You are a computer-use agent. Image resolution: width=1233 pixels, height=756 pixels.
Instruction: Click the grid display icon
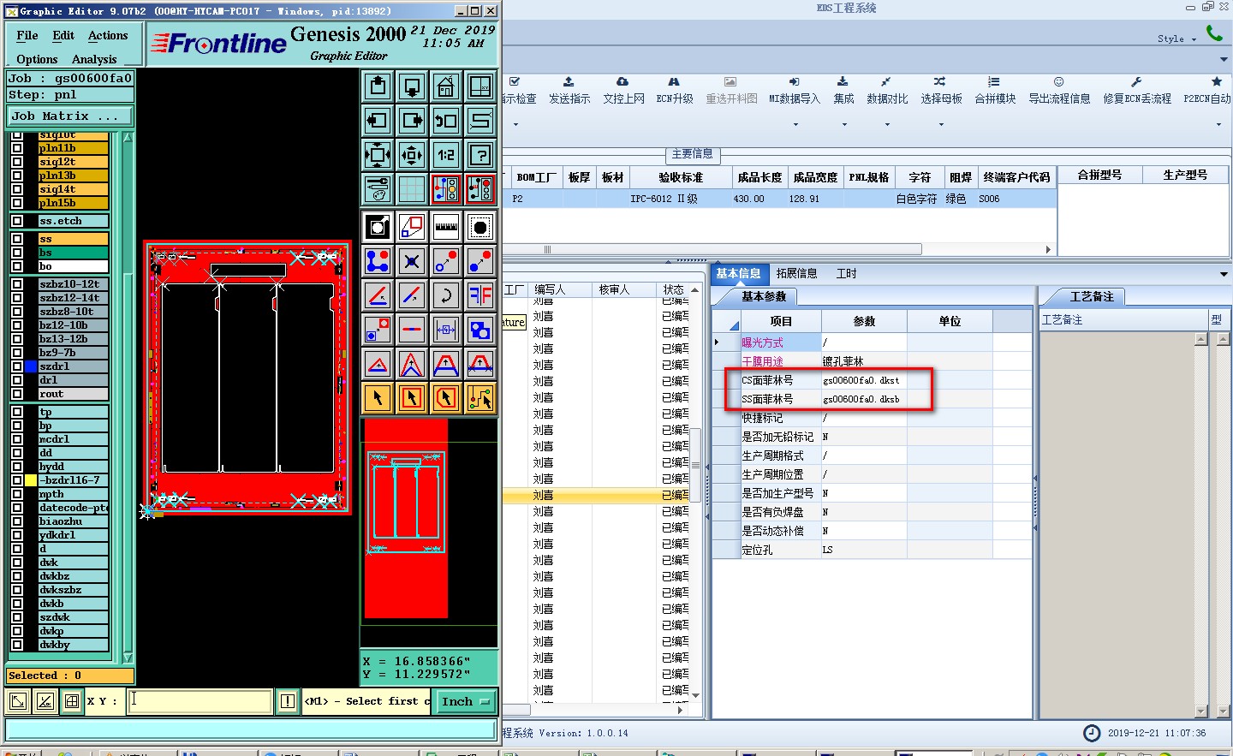(x=412, y=189)
